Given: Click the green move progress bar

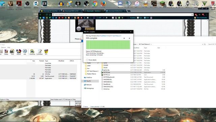Looking at the screenshot, I should 108,45.
